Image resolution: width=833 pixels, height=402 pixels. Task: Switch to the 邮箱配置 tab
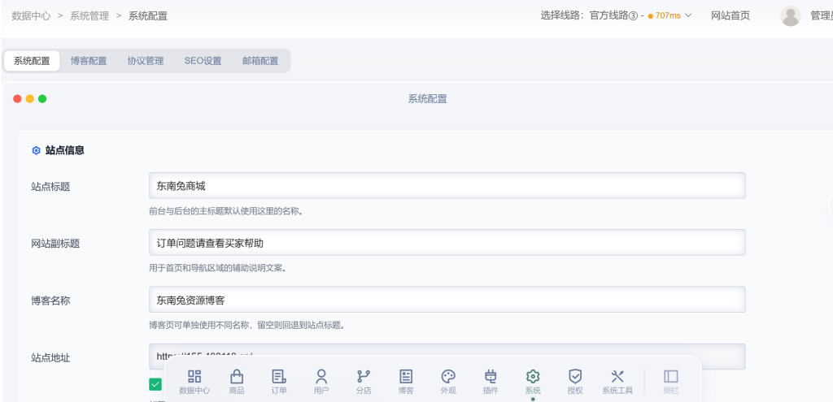[x=260, y=61]
